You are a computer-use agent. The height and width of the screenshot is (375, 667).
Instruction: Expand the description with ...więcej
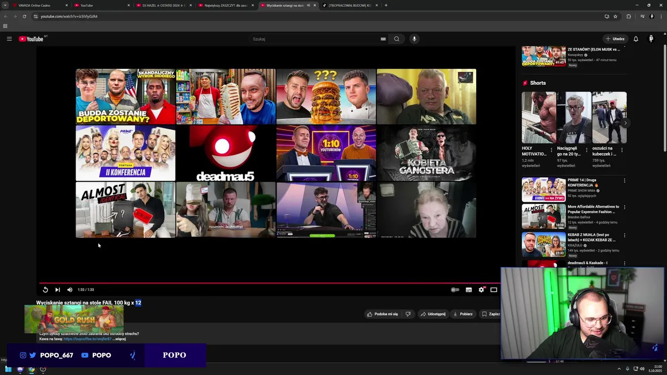(119, 339)
